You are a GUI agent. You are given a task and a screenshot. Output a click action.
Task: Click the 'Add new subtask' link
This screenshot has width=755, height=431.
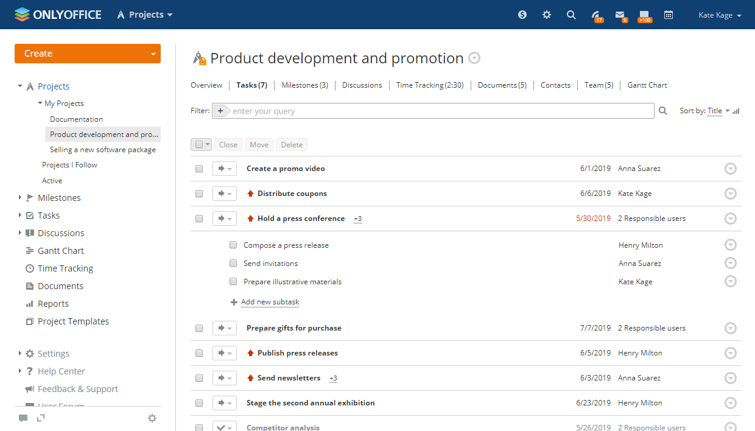270,302
